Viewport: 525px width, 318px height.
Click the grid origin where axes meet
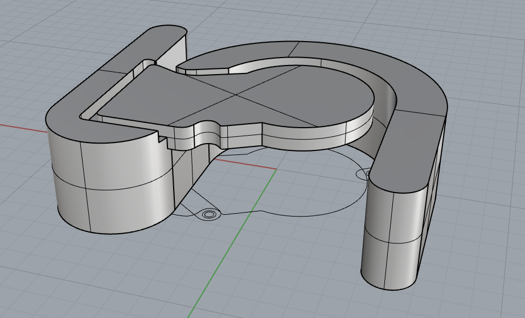click(x=276, y=169)
